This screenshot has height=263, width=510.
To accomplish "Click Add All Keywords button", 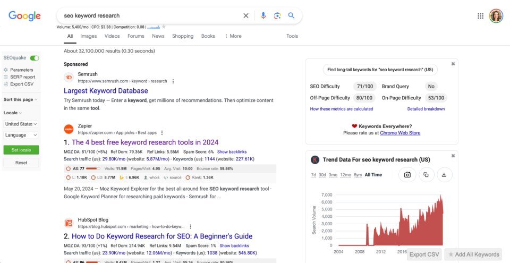I will 473,254.
